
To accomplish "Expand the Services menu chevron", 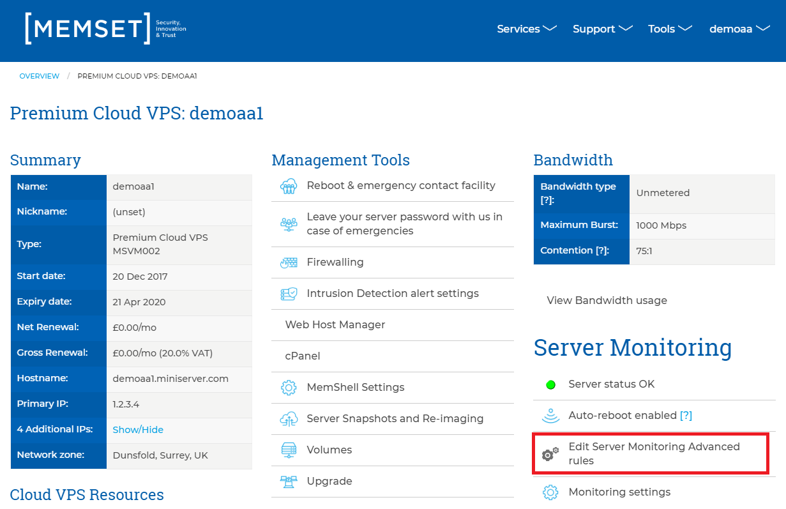I will 550,29.
